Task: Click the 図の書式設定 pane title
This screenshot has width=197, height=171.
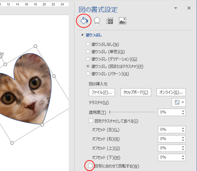Action: point(98,10)
